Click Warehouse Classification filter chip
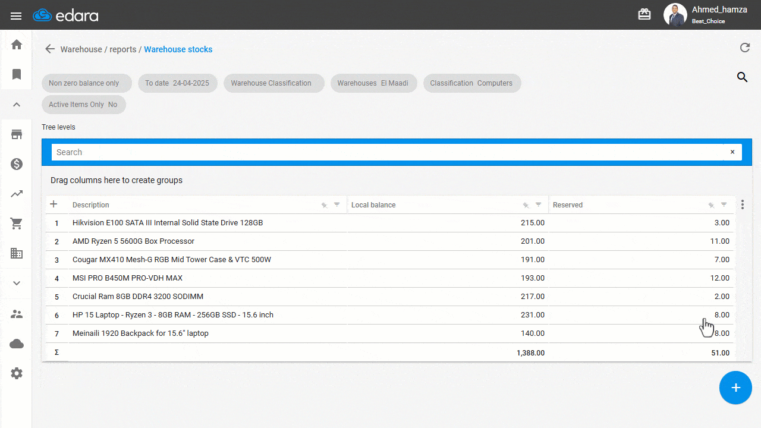Screen dimensions: 761x428 273,83
